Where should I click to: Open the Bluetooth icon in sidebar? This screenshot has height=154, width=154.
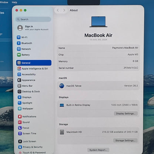(19, 43)
